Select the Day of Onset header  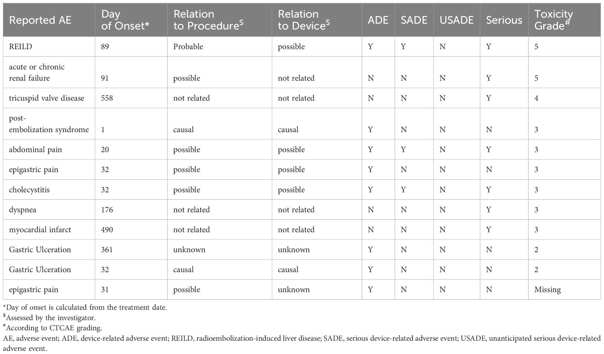click(125, 20)
